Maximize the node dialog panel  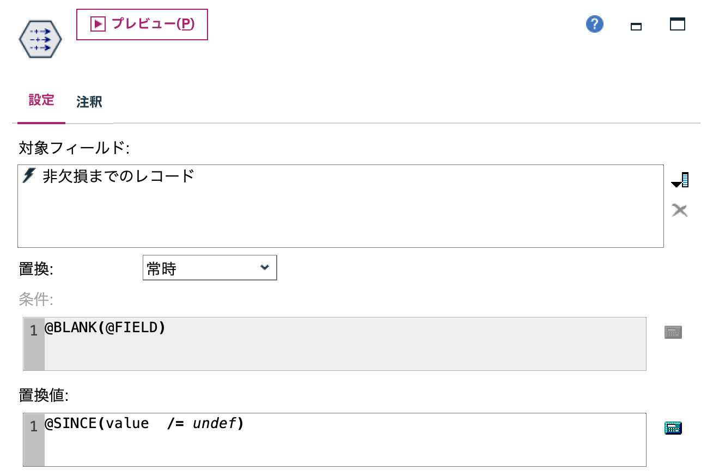click(677, 24)
